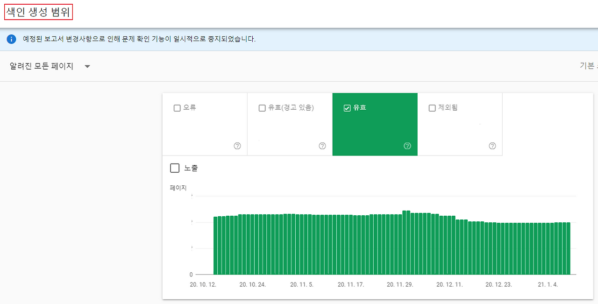Viewport: 598px width, 304px height.
Task: Click the 색인 생성 범위 page title
Action: [x=39, y=12]
